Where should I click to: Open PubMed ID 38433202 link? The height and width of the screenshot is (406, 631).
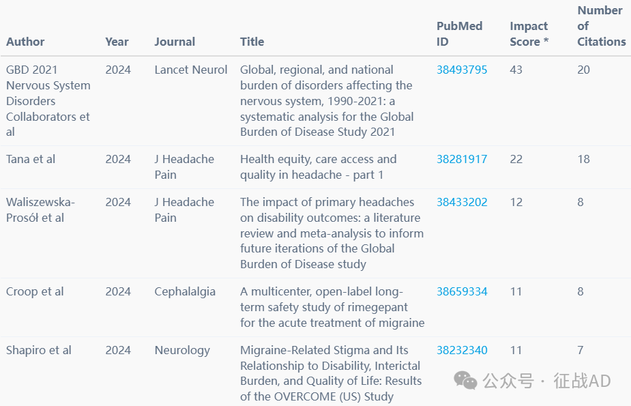462,202
